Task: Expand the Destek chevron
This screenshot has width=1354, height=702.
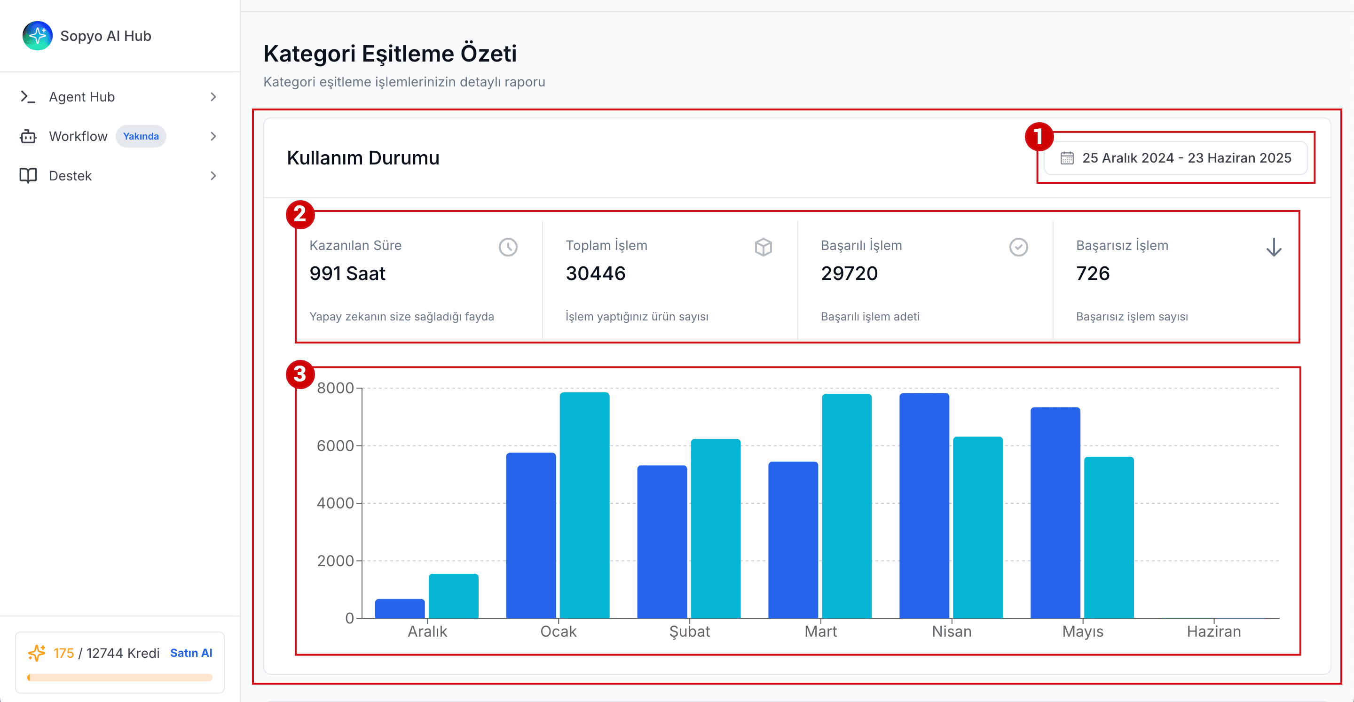Action: pyautogui.click(x=213, y=176)
